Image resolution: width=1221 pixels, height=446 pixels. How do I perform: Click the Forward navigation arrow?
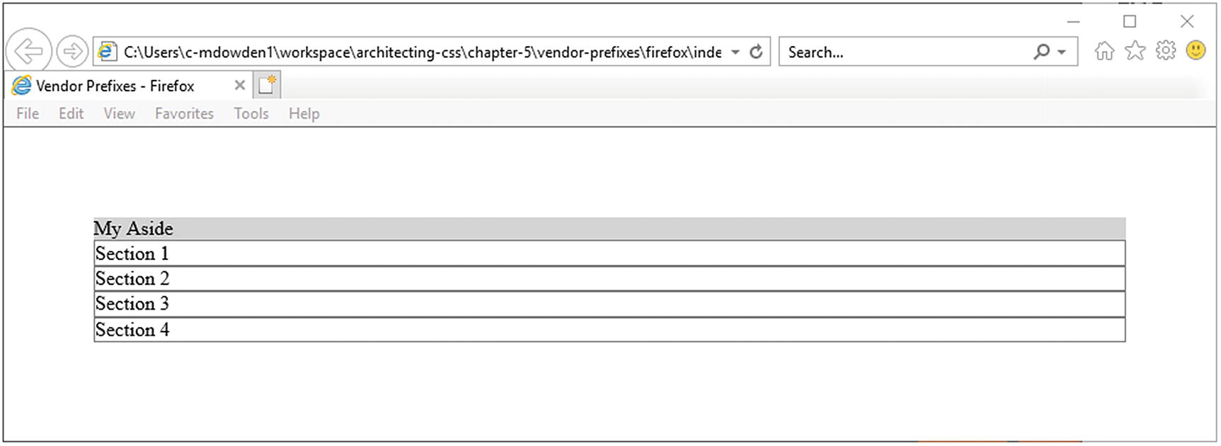[71, 52]
